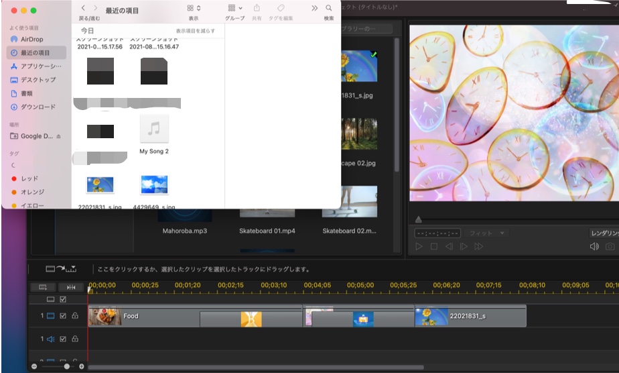Select AirDrop in Finder sidebar

[31, 40]
